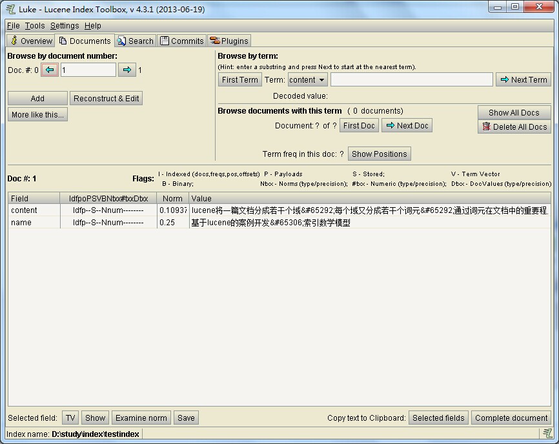
Task: Click the Next Term button
Action: pyautogui.click(x=523, y=80)
